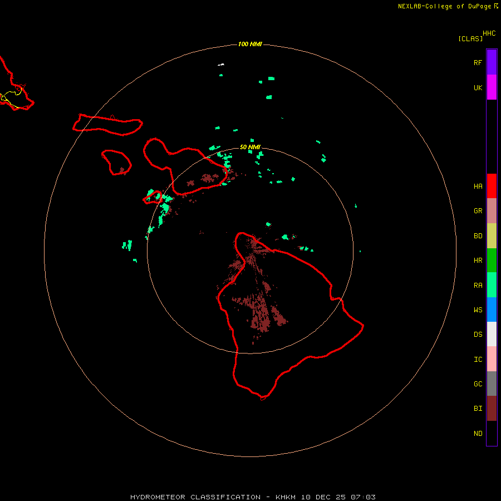
Task: Click the '50 NMI' range ring label
Action: (250, 147)
